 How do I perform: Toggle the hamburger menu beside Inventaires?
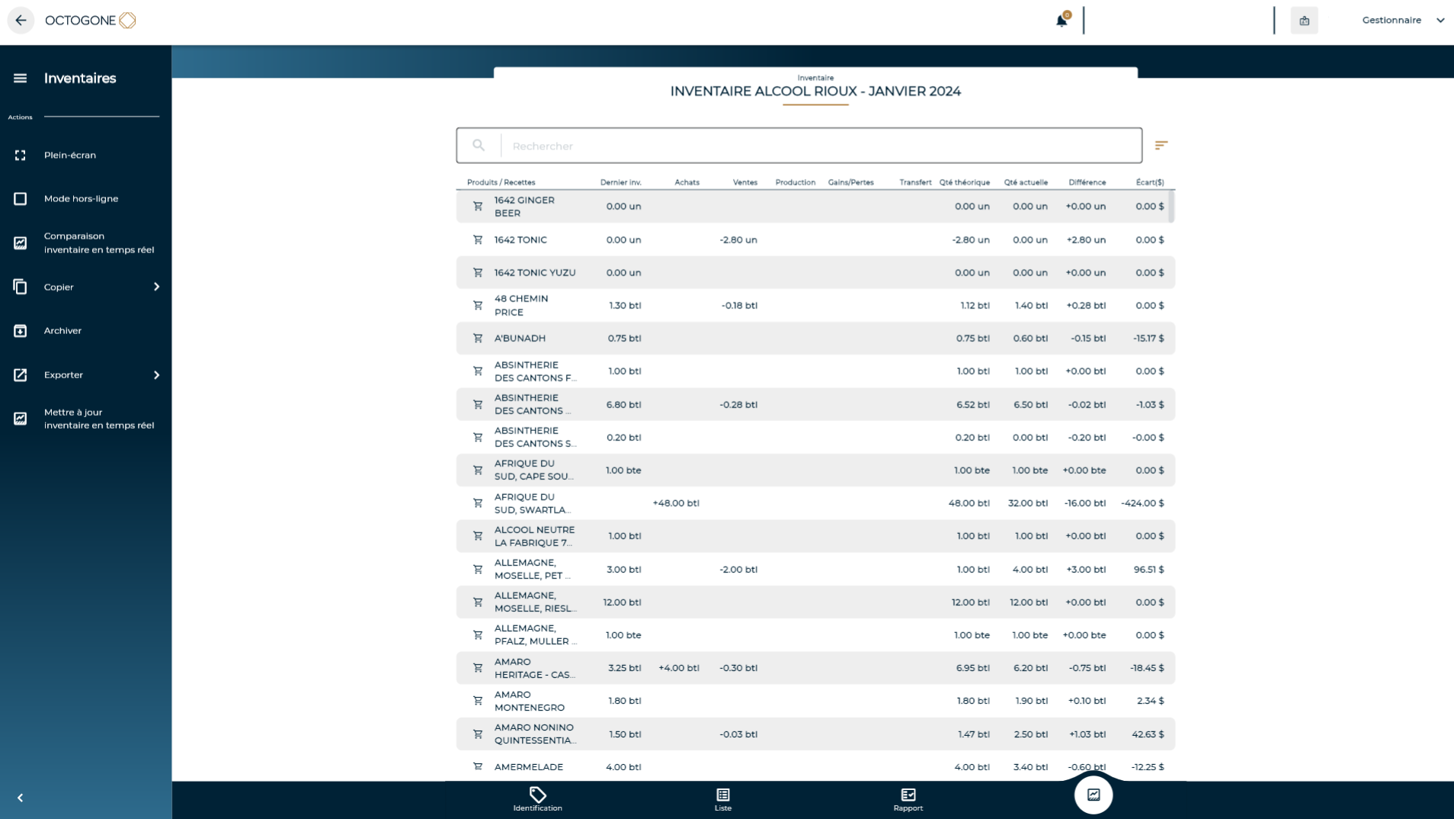tap(21, 78)
